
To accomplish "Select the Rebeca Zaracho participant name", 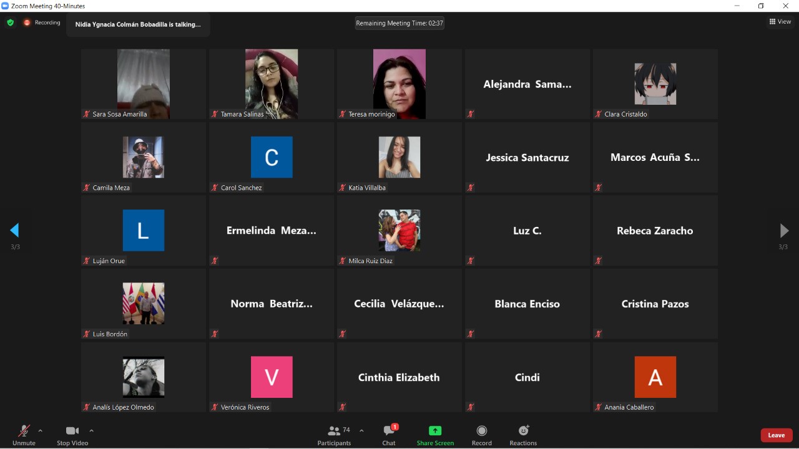I will (655, 231).
